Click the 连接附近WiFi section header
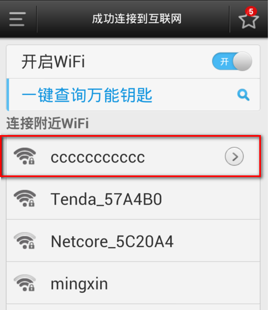The width and height of the screenshot is (269, 310). 47,123
